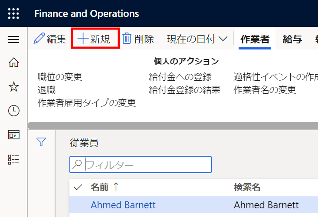This screenshot has width=318, height=217.
Task: Select 給付金への登録 action
Action: 180,77
